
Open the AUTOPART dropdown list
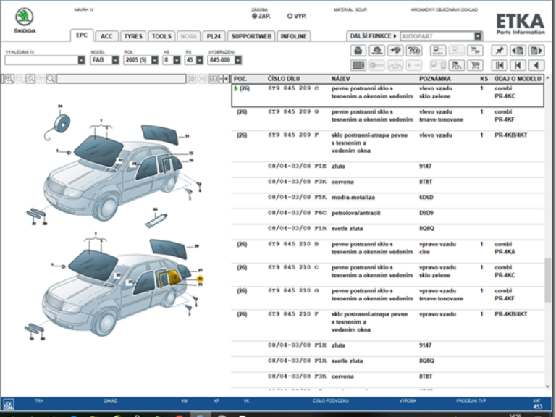[478, 36]
